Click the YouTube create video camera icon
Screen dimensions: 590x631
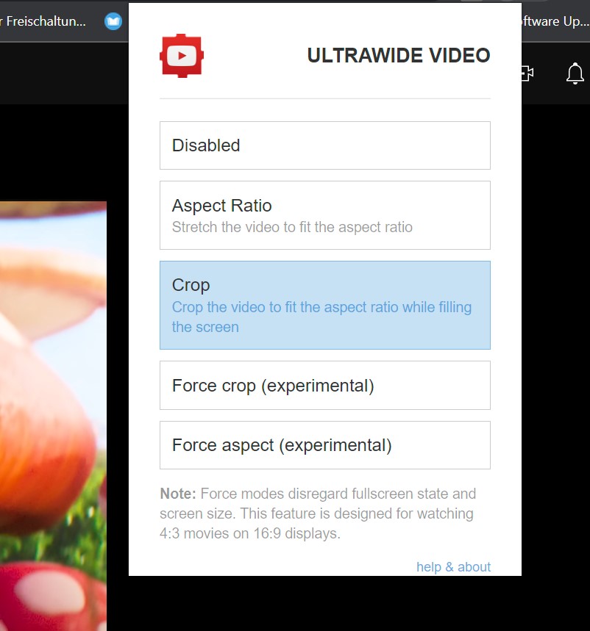[x=527, y=73]
